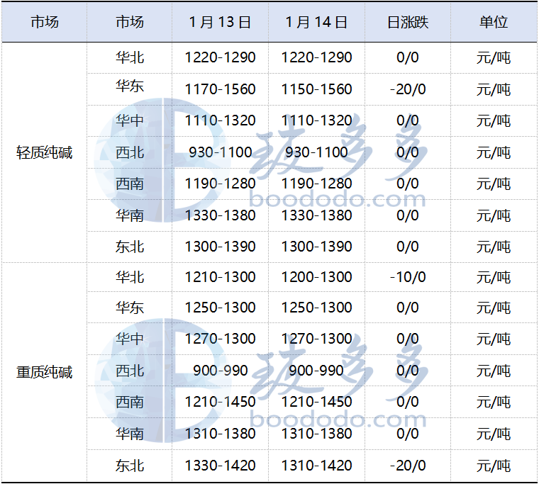This screenshot has height=484, width=539.
Task: Select 1月13日 price 1110-1320 for 华中
Action: 220,120
